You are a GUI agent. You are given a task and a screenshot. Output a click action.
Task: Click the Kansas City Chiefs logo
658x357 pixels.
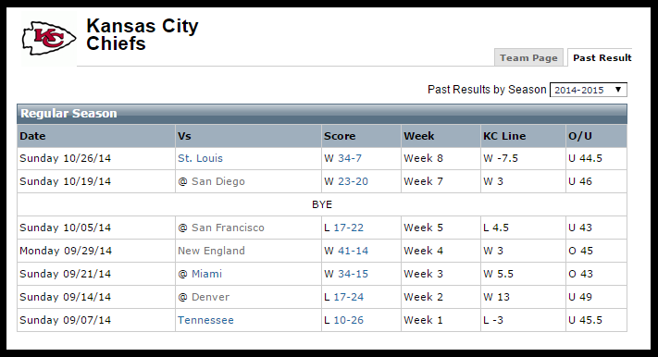click(x=49, y=39)
